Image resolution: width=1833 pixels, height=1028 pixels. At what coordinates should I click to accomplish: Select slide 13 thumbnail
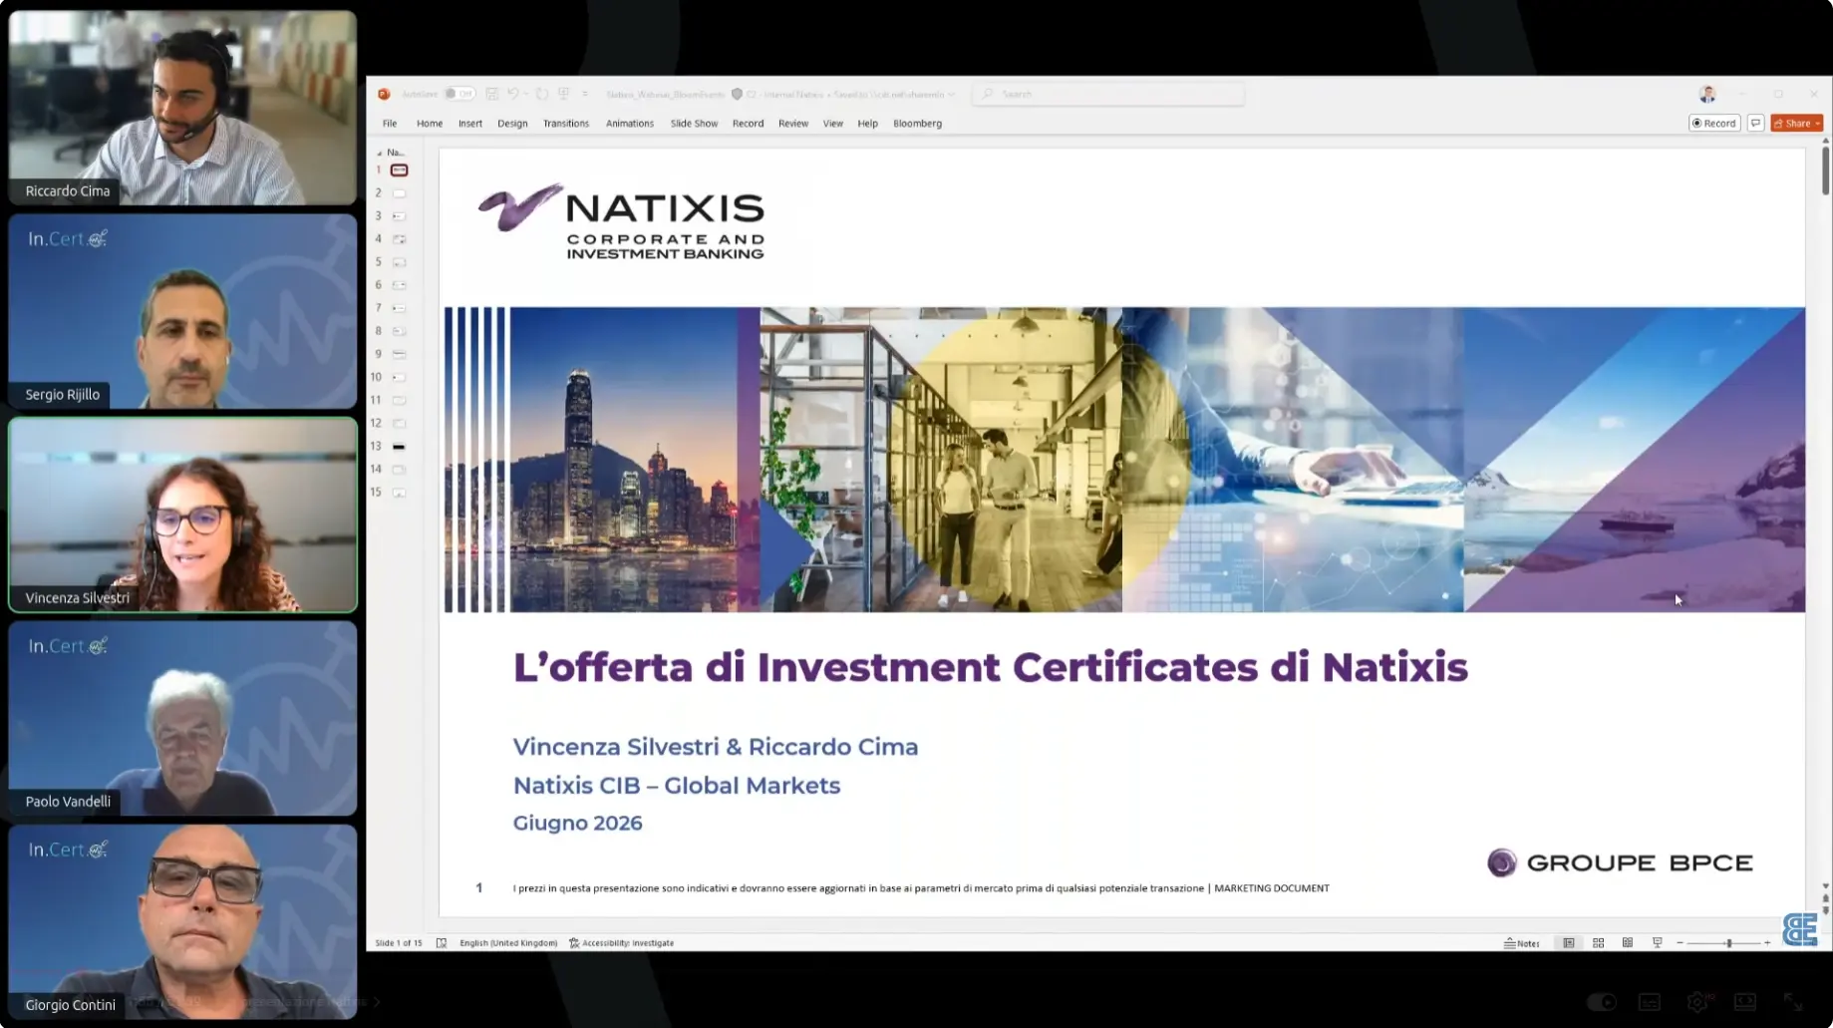pos(399,447)
